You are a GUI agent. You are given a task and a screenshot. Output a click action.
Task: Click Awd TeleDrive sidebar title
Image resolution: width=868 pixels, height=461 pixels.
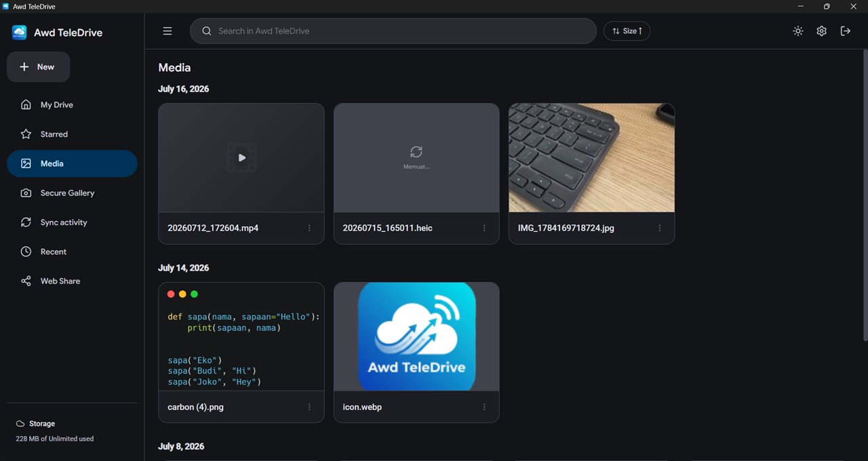(68, 33)
